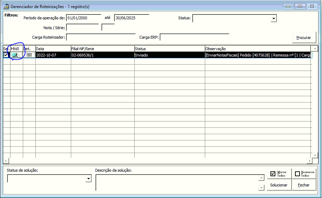Click grid vertical scrollbar up arrow

tap(315, 48)
